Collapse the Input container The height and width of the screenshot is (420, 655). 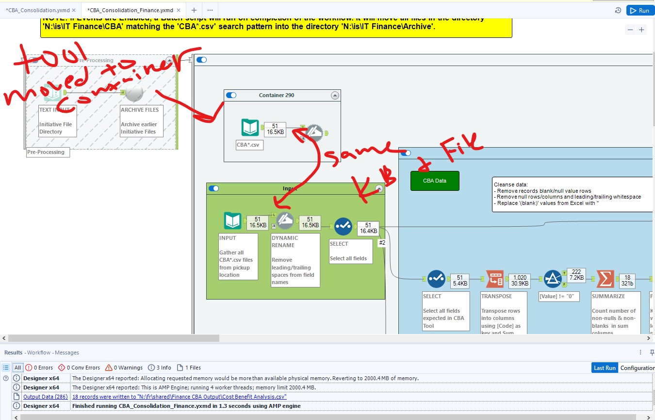click(x=379, y=188)
